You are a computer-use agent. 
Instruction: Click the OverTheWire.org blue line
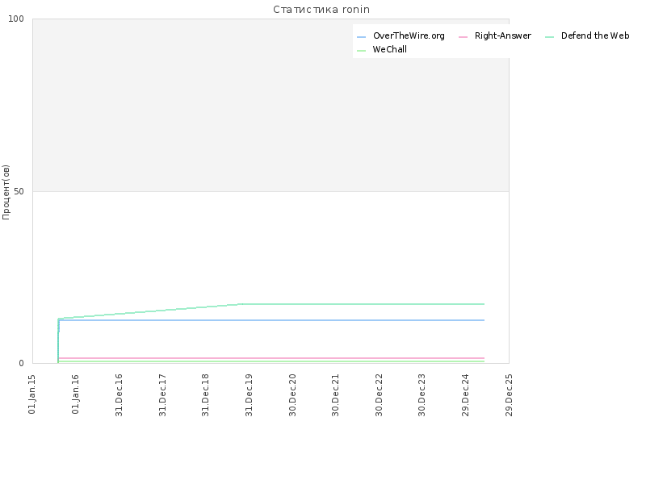click(x=272, y=320)
